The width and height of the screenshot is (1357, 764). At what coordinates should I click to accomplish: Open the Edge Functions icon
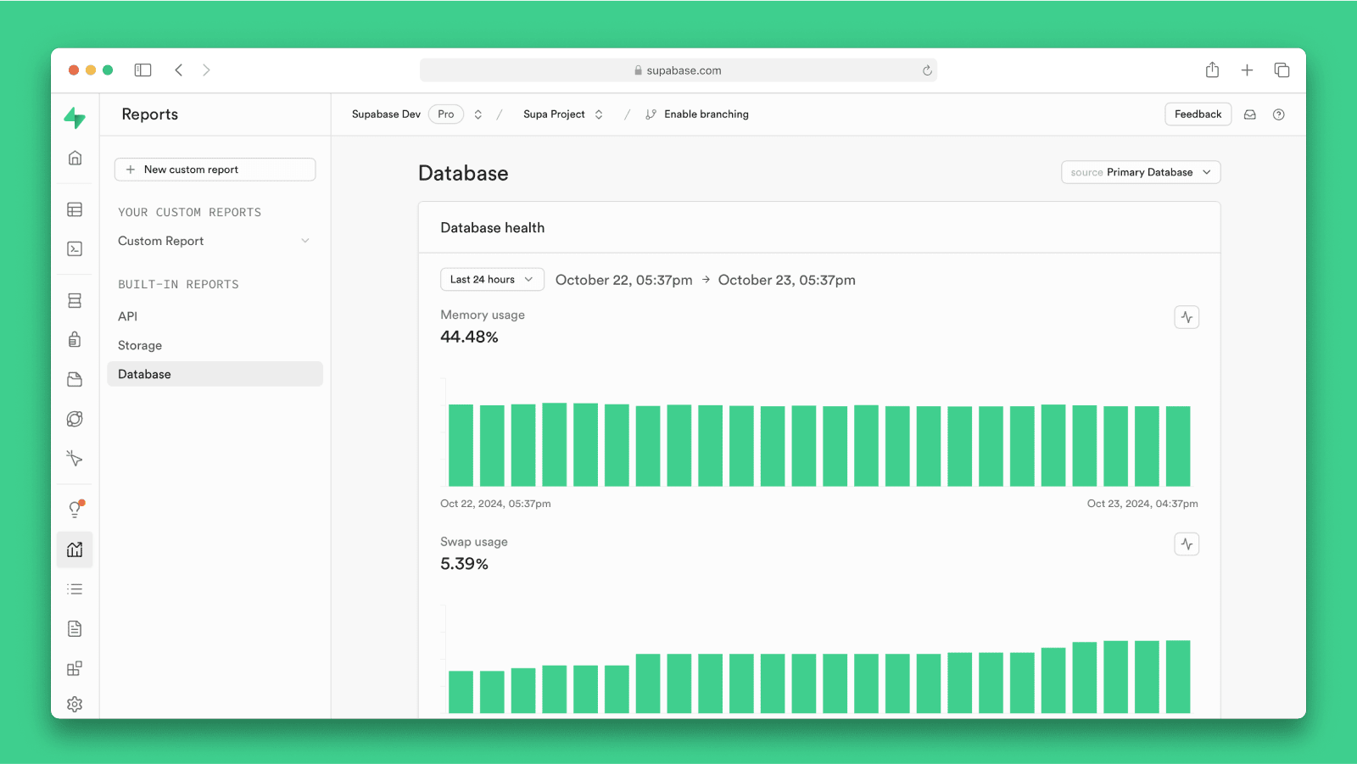[x=75, y=419]
